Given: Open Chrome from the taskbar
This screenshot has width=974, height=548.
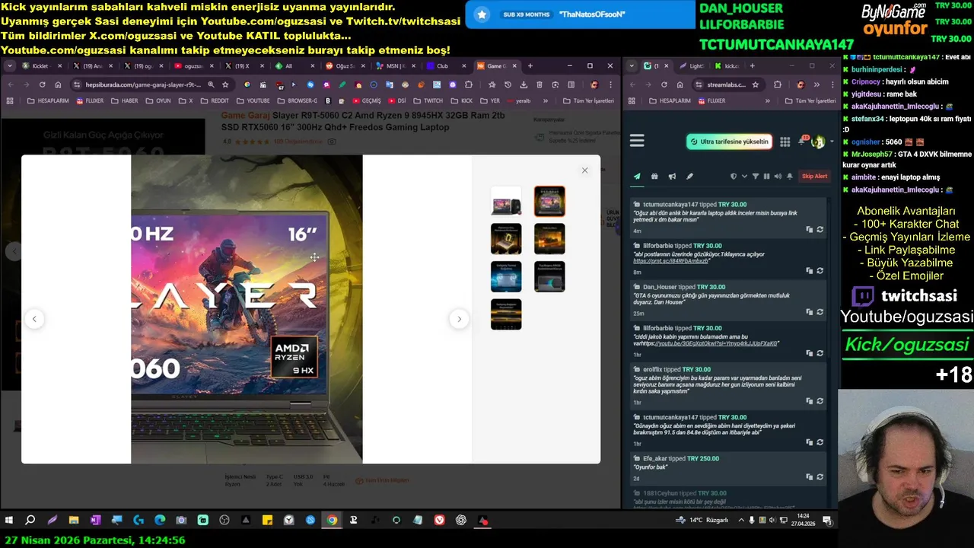Looking at the screenshot, I should [332, 521].
